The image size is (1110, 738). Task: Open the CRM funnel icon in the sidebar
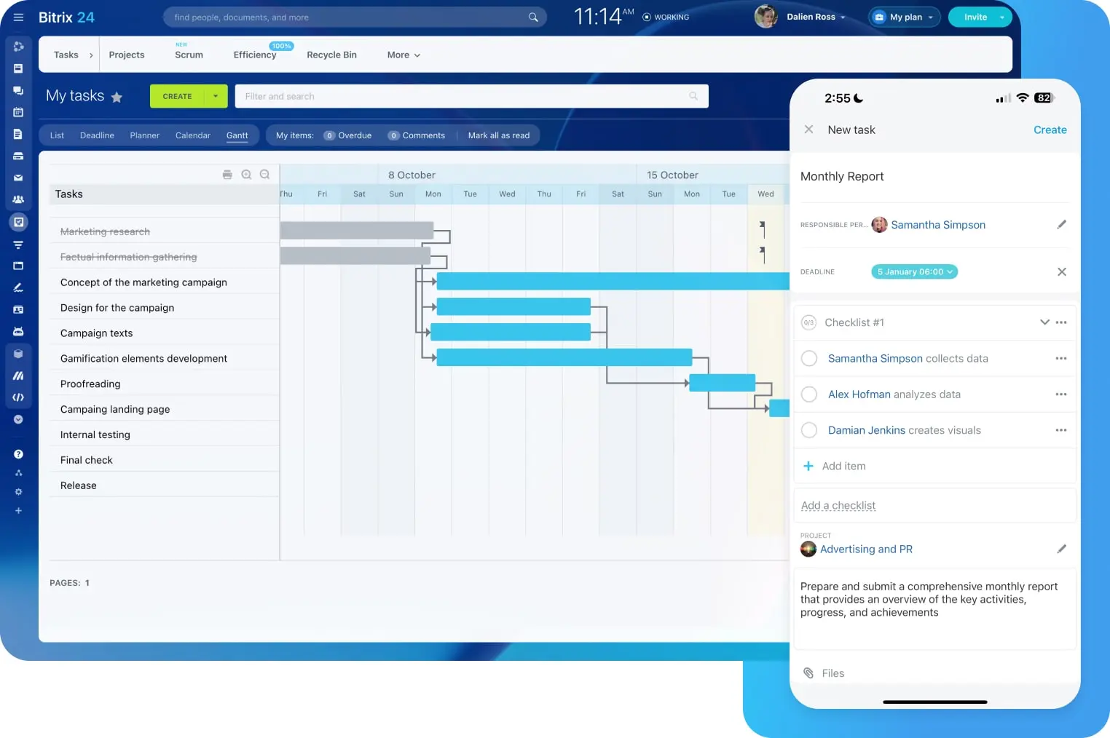point(18,245)
